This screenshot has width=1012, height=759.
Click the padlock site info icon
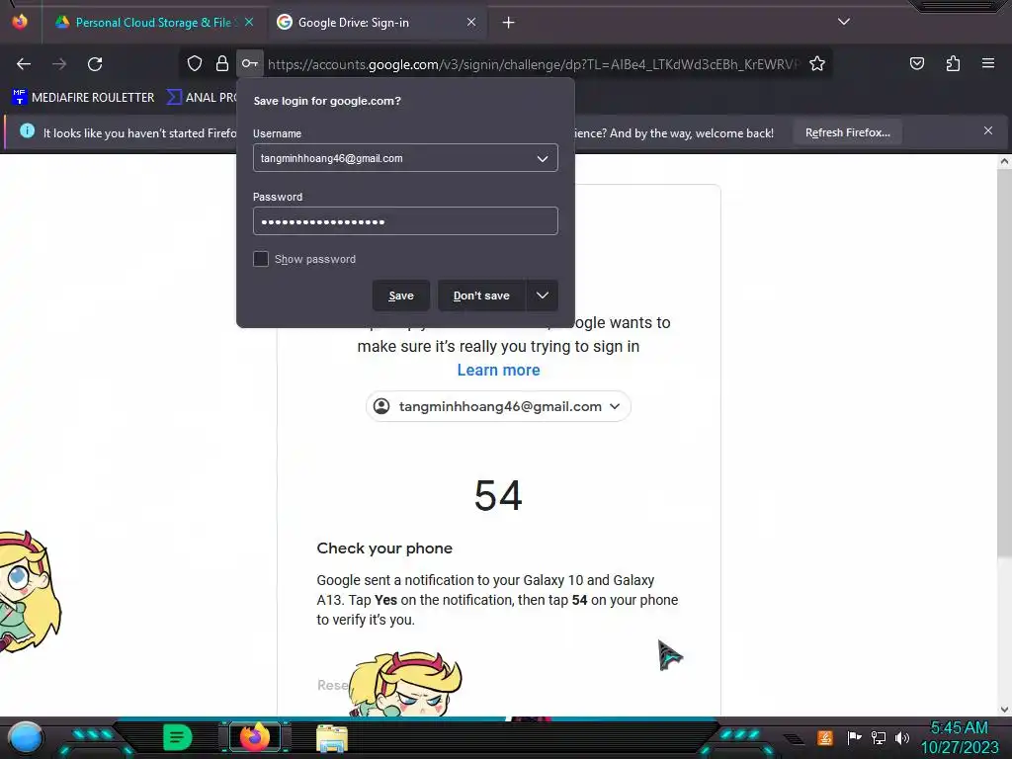pyautogui.click(x=222, y=63)
